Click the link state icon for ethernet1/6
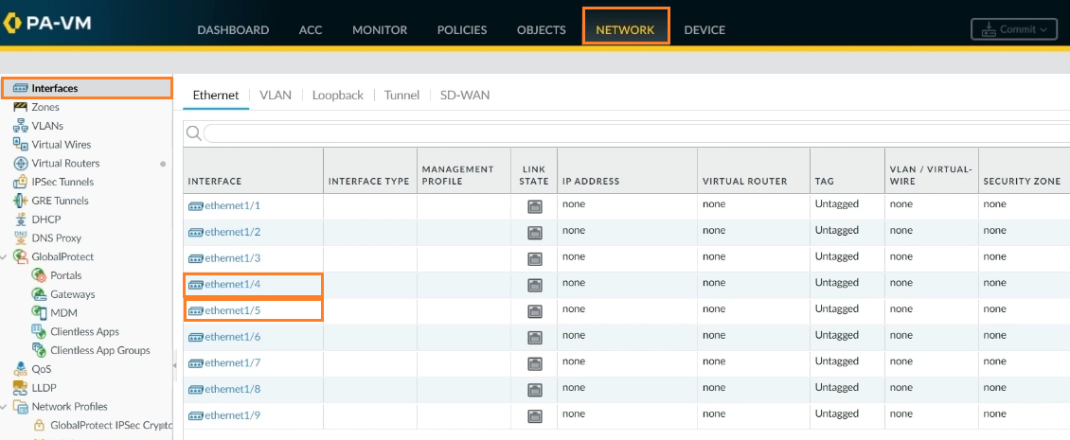1070x440 pixels. 535,338
